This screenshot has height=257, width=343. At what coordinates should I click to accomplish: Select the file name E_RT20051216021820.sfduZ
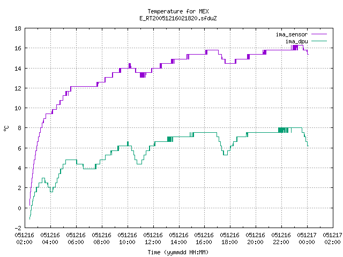[178, 18]
